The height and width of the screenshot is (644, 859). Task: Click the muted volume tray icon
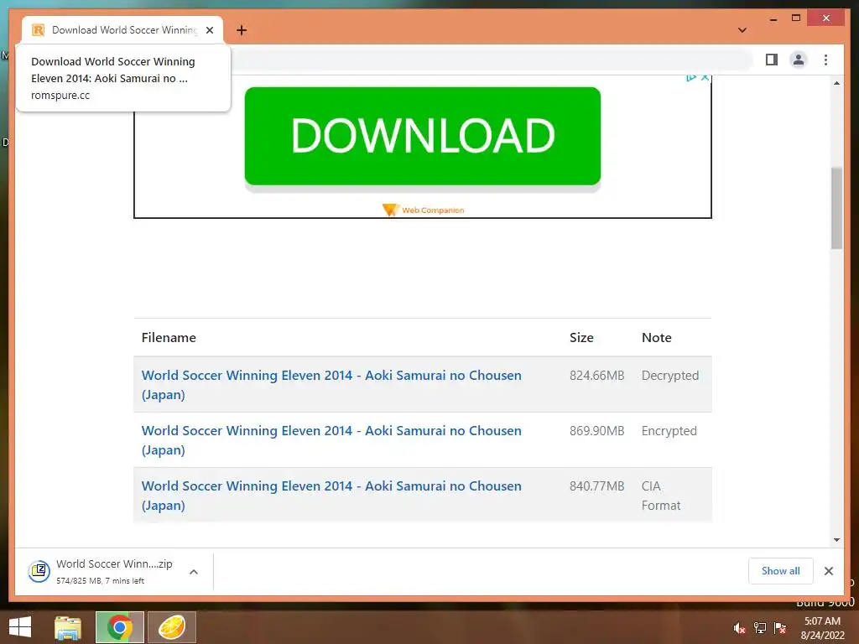[739, 628]
